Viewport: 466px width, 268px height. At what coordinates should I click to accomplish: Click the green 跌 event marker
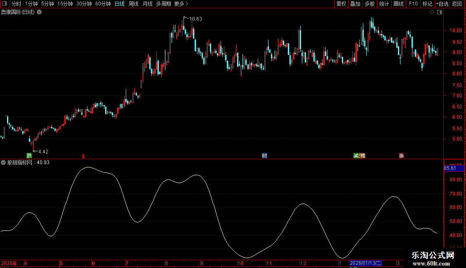pyautogui.click(x=29, y=156)
